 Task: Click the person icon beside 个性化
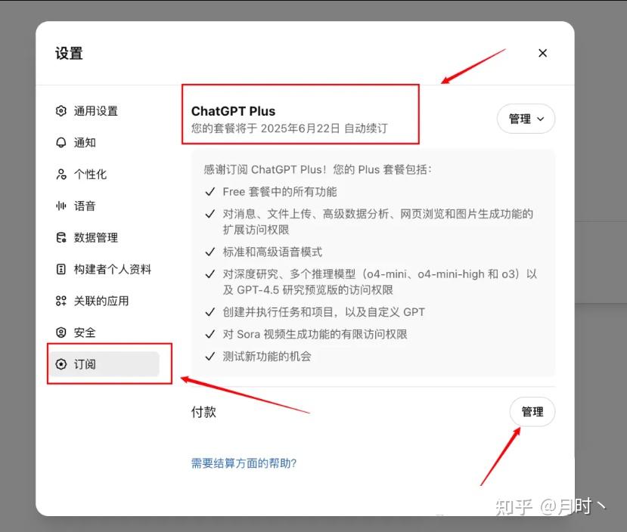click(x=61, y=174)
